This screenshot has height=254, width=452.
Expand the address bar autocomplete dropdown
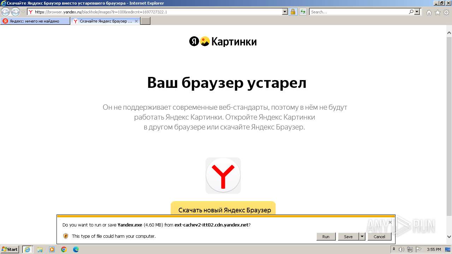click(285, 12)
